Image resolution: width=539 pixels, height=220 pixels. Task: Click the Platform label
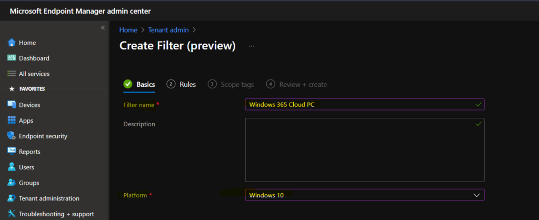[135, 195]
